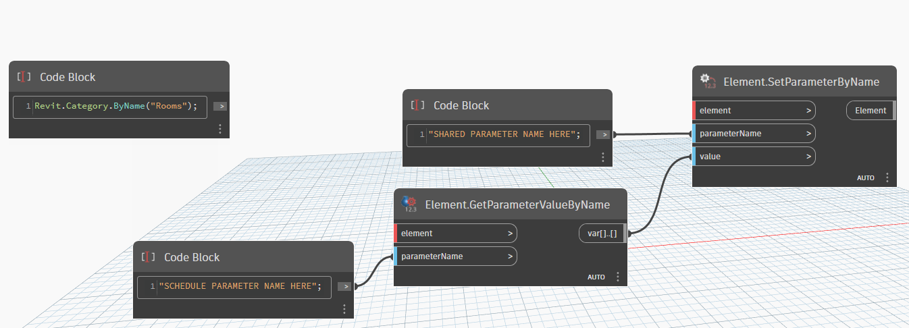Select the Element.GetParameterValueByName node title
The height and width of the screenshot is (328, 909).
517,204
